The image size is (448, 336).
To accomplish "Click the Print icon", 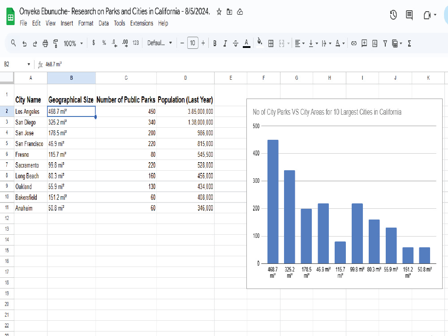I will coord(45,43).
